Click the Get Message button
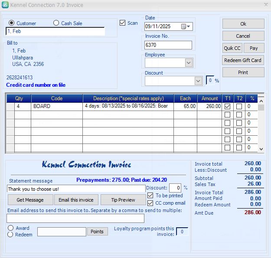The height and width of the screenshot is (258, 271). click(x=30, y=200)
